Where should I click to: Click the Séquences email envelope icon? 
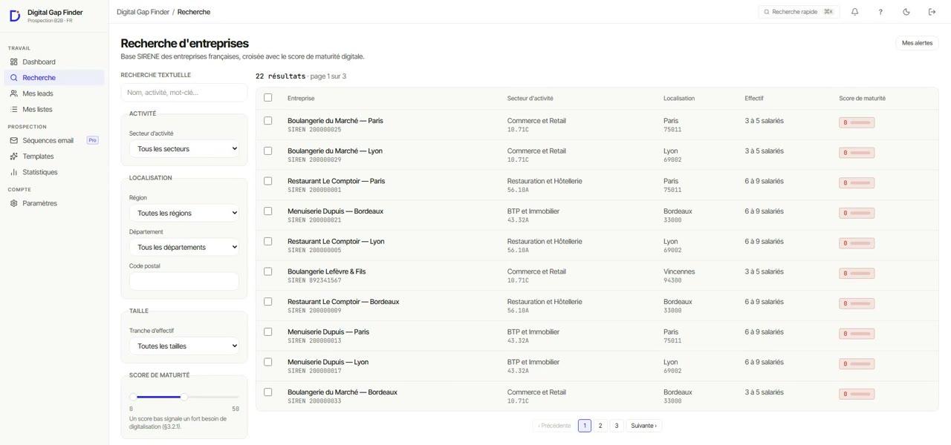pos(13,140)
